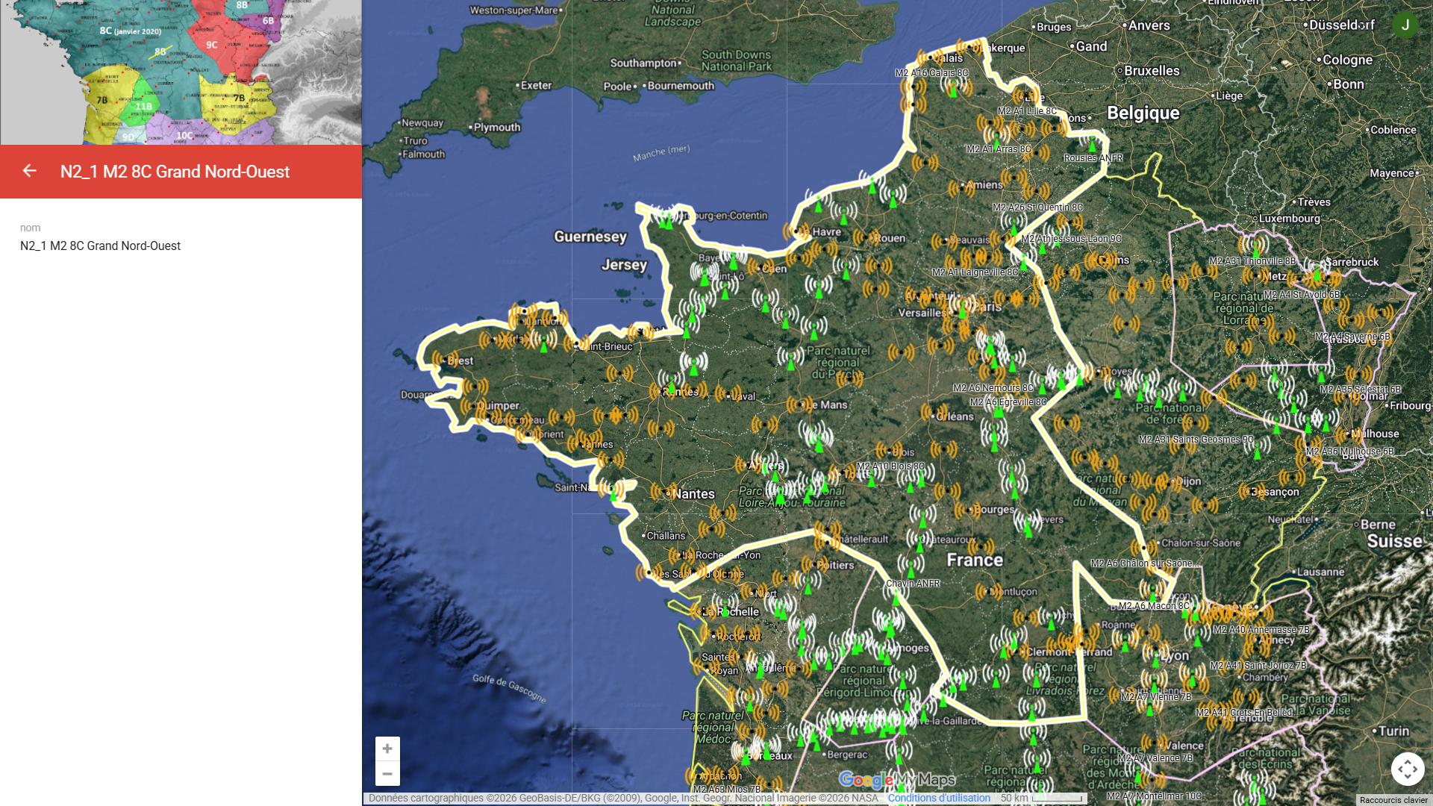The width and height of the screenshot is (1433, 806).
Task: Click the Chavin ANFR green marker
Action: 896,599
